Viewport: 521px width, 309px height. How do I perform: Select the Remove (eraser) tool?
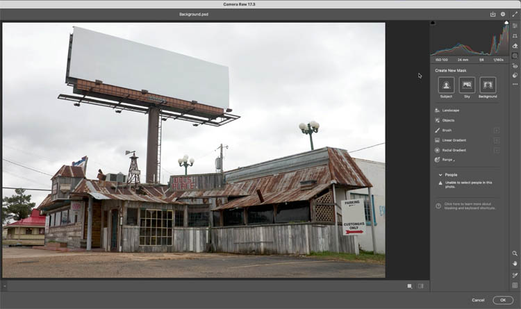(515, 46)
